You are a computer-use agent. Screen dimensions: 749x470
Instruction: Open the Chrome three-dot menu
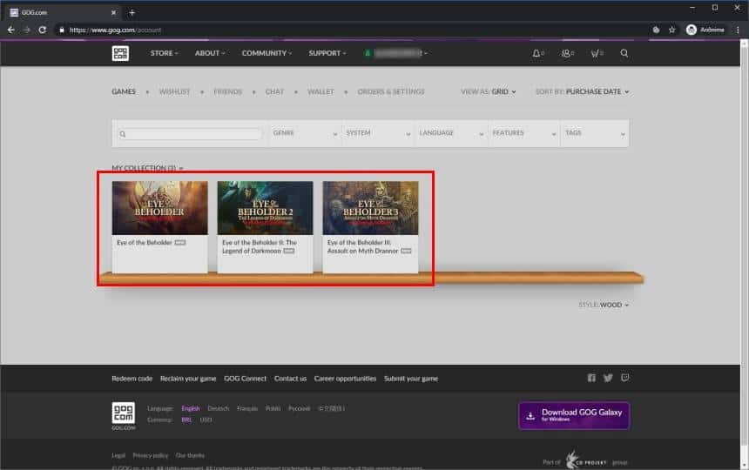click(x=738, y=30)
